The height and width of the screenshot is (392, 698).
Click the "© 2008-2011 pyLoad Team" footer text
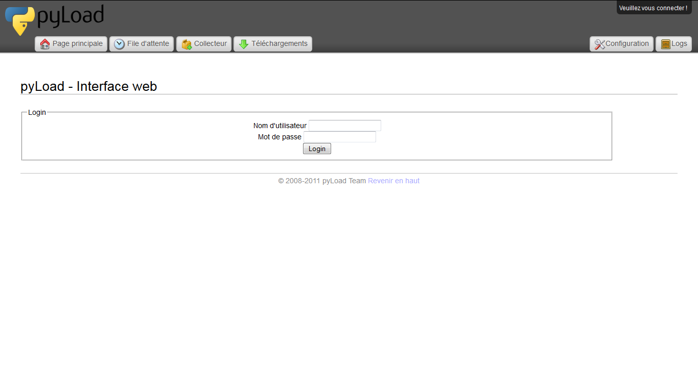coord(322,181)
